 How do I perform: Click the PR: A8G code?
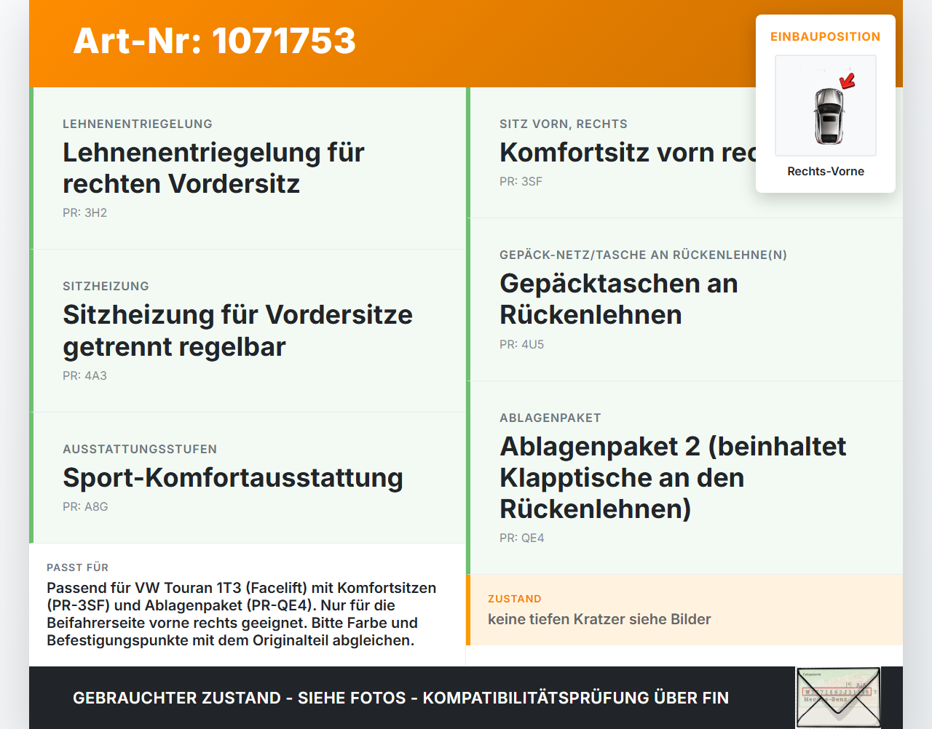click(85, 506)
